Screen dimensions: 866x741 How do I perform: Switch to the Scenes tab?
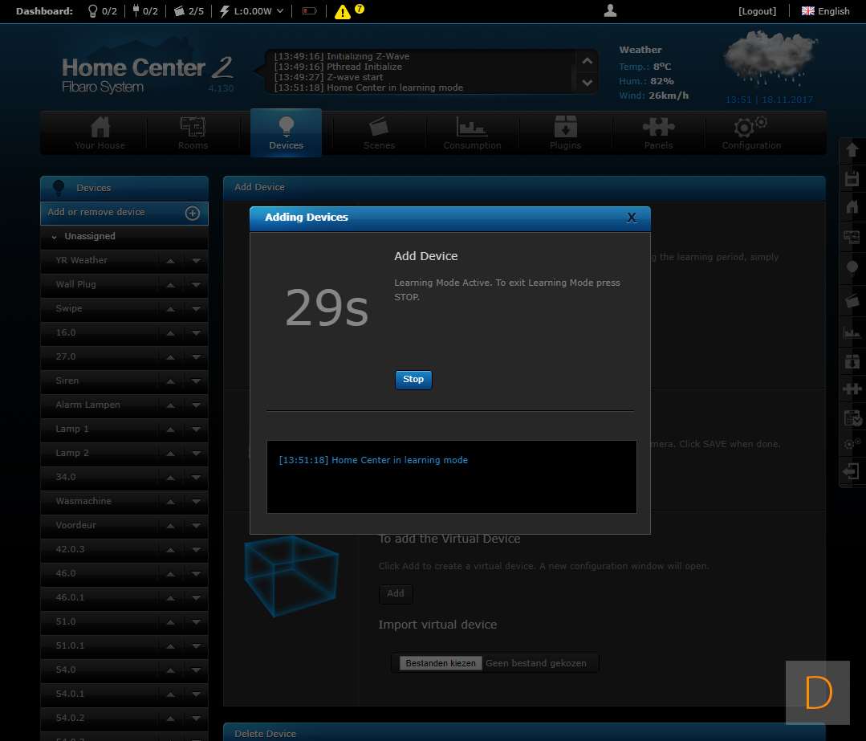click(379, 133)
